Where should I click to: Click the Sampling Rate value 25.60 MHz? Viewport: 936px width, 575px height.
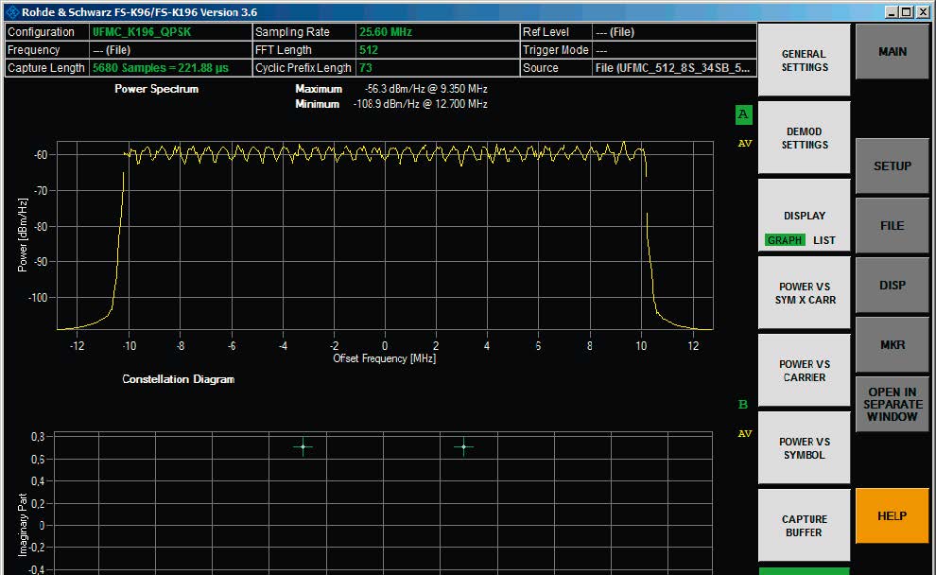coord(386,31)
